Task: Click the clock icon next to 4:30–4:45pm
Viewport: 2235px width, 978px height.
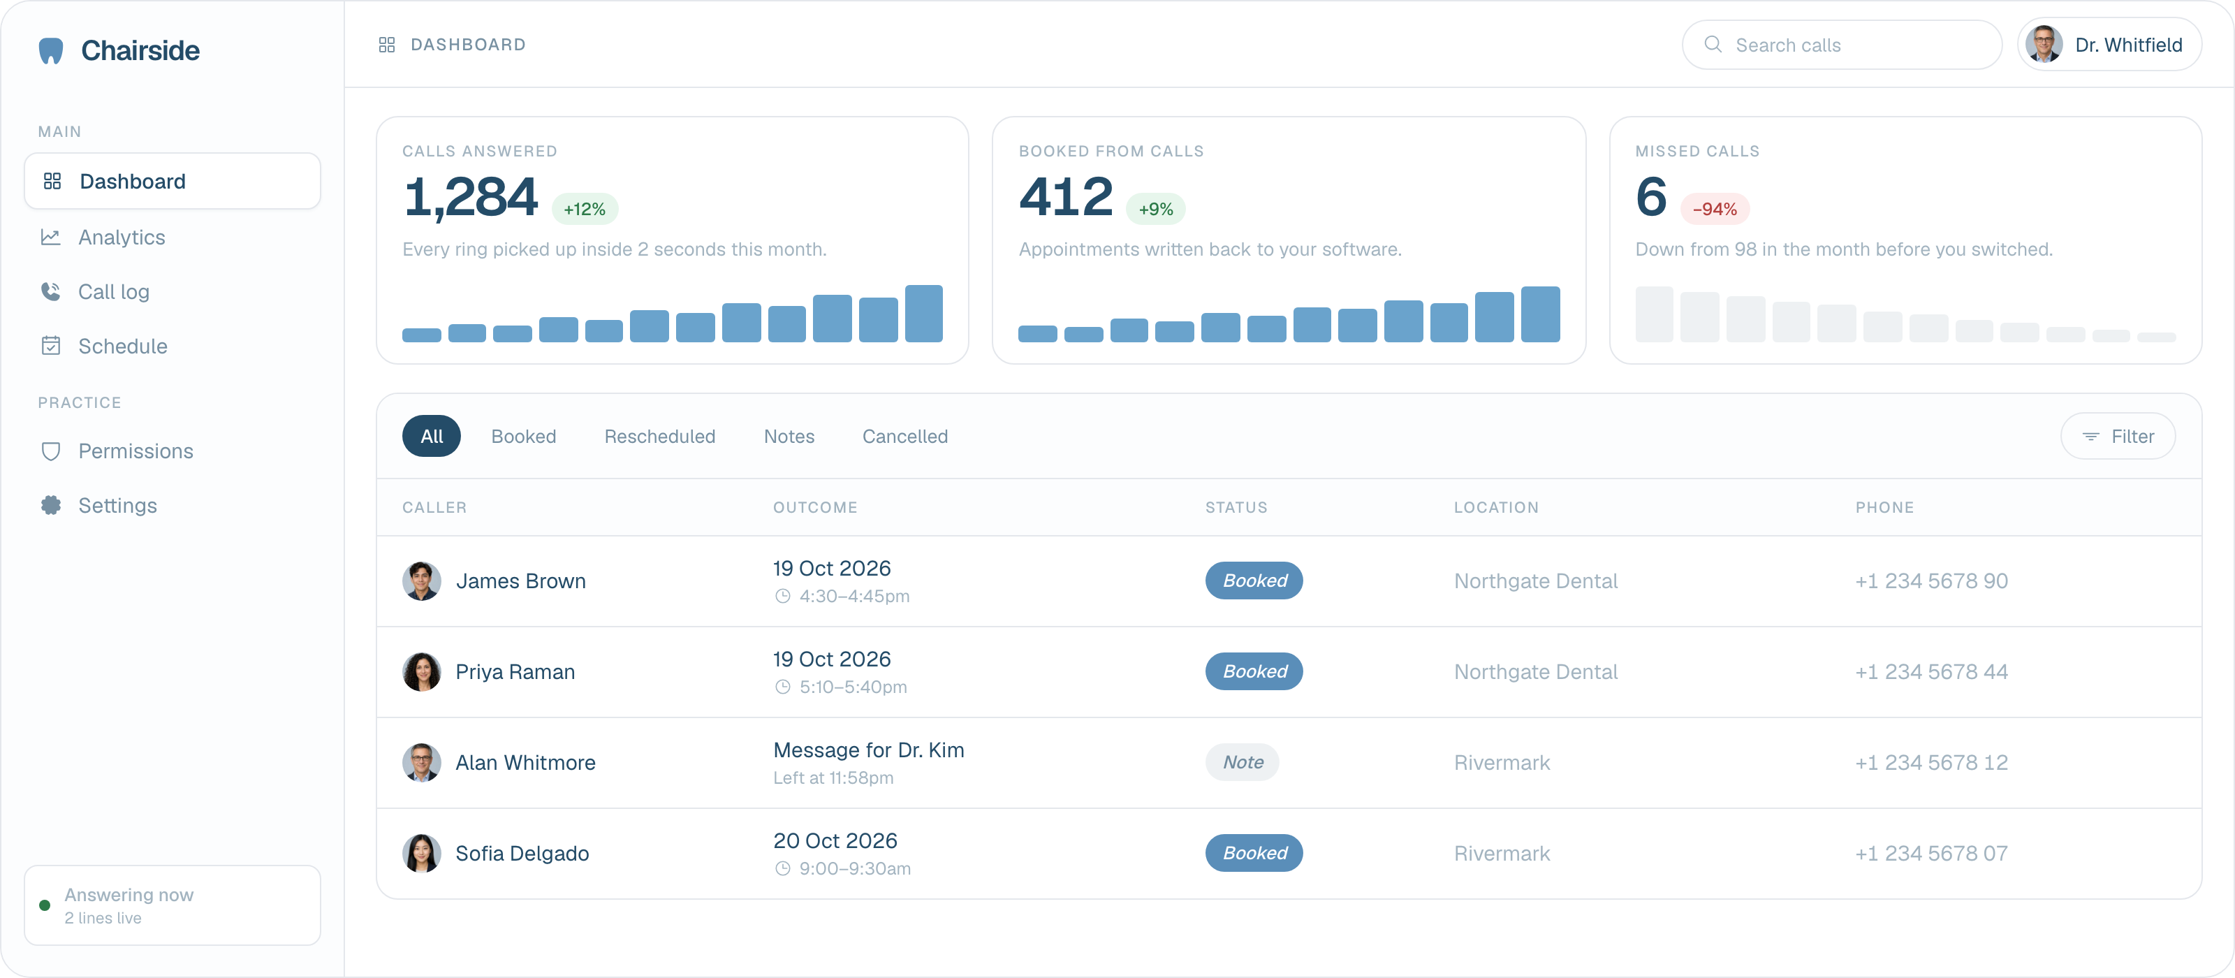Action: click(x=782, y=596)
